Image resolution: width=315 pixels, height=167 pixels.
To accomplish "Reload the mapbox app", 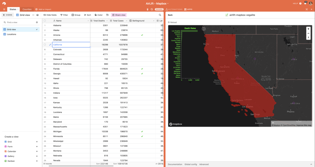I will click(172, 22).
